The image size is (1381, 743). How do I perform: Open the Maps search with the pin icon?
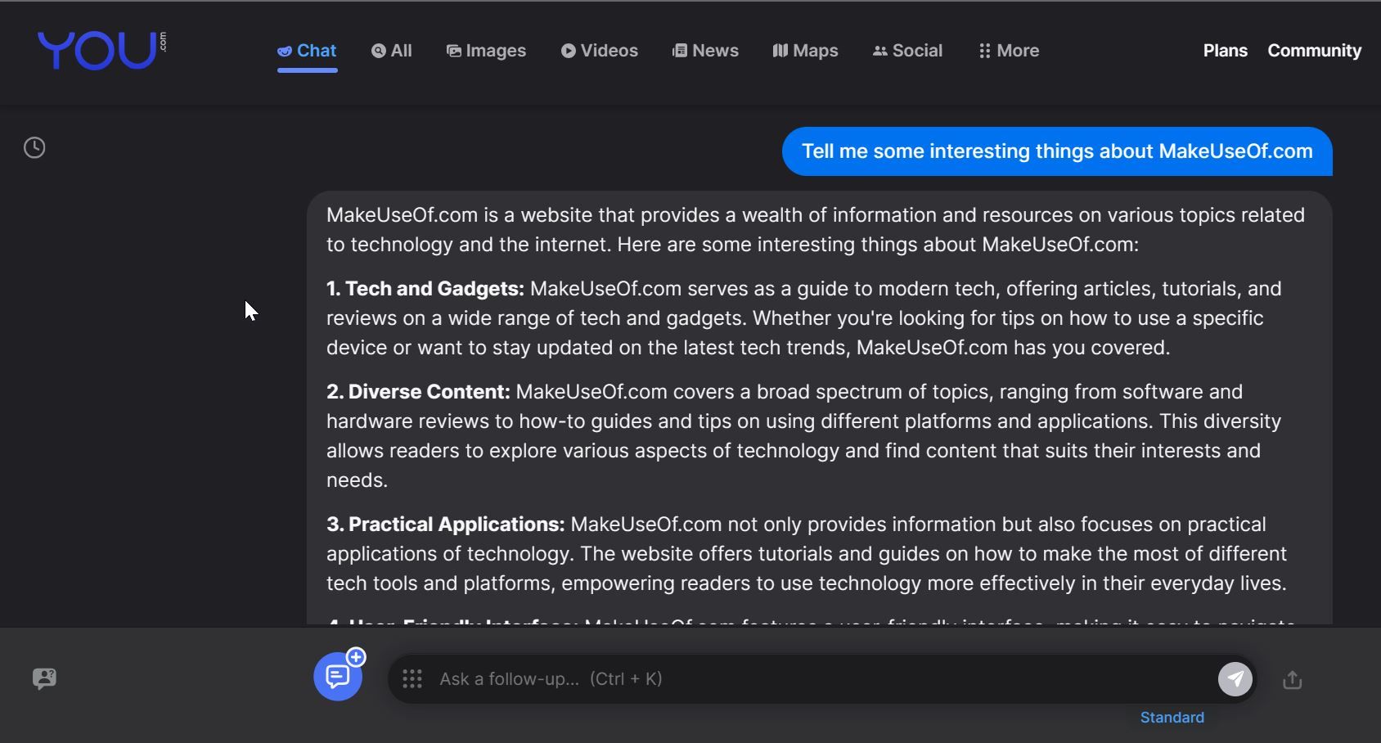coord(805,51)
